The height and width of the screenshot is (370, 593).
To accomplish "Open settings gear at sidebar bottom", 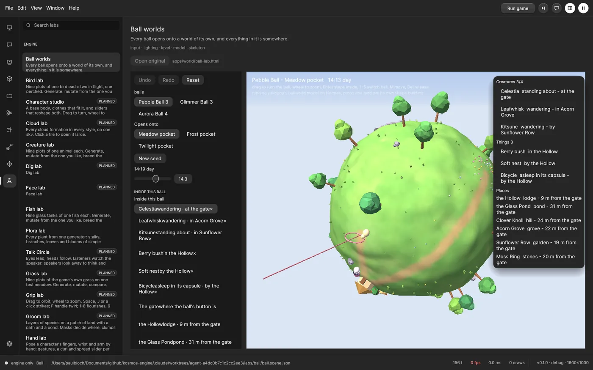I will point(9,344).
